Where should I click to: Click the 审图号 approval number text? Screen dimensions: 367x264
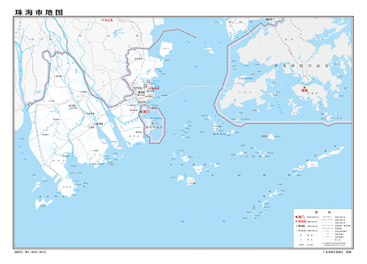click(x=30, y=252)
